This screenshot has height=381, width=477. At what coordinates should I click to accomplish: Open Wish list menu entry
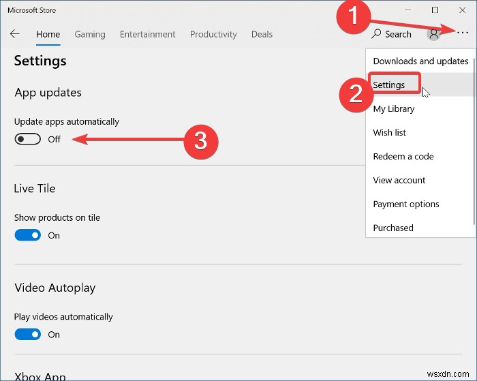pos(420,132)
